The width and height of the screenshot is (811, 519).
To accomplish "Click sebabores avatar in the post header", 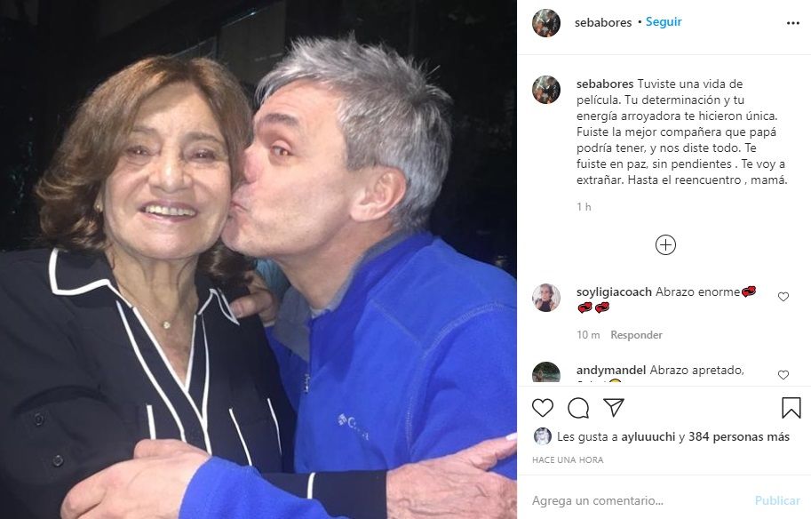I will coord(546,23).
